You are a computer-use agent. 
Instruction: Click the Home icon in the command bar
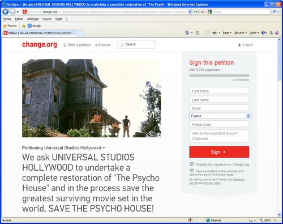(x=187, y=33)
